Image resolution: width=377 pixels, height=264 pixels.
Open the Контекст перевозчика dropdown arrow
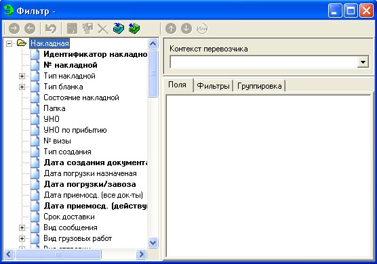tap(363, 62)
